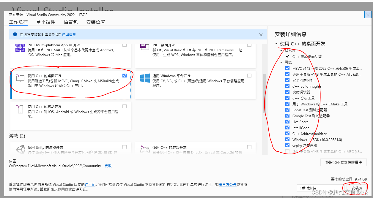Image resolution: width=373 pixels, height=198 pixels.
Task: Select the 使用 C++ 的桌面开发 workload title
Action: pyautogui.click(x=45, y=76)
